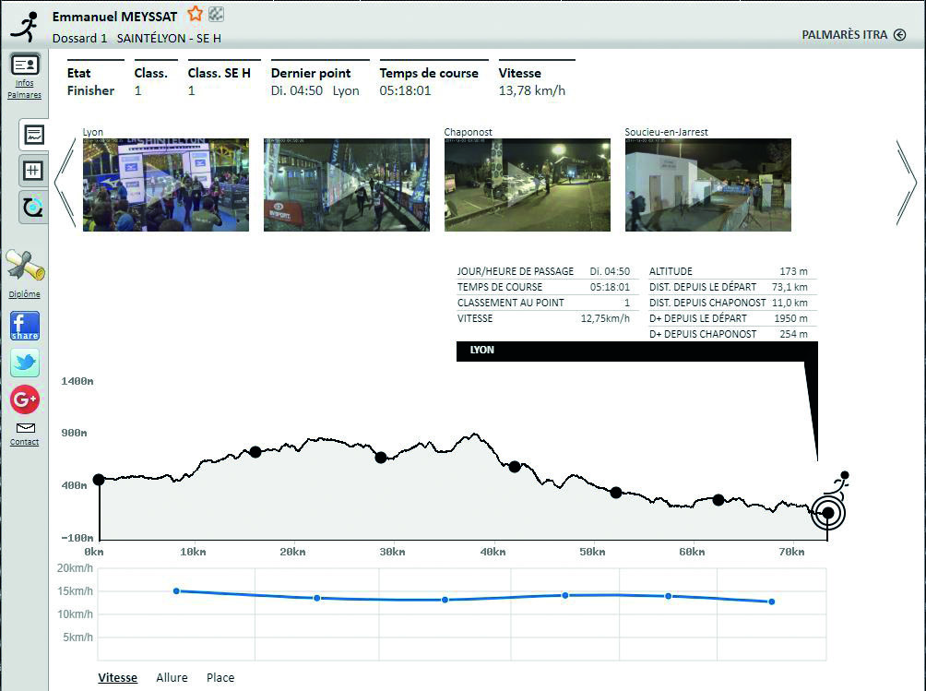Open the Infos Palmares card icon
Screen dimensions: 926x691
pos(25,66)
